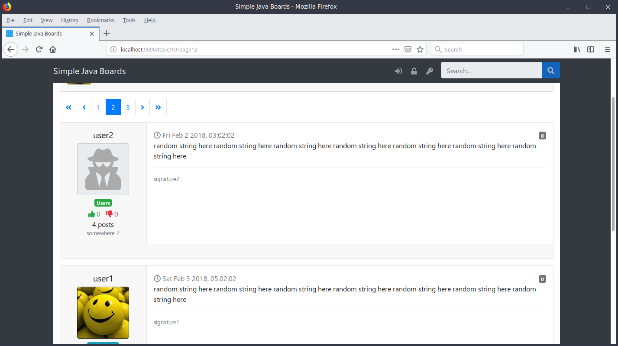Go to next page of topic
This screenshot has width=618, height=346.
point(142,107)
